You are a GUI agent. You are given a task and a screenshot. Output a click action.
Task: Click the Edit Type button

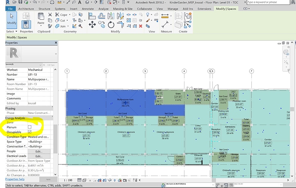point(50,65)
